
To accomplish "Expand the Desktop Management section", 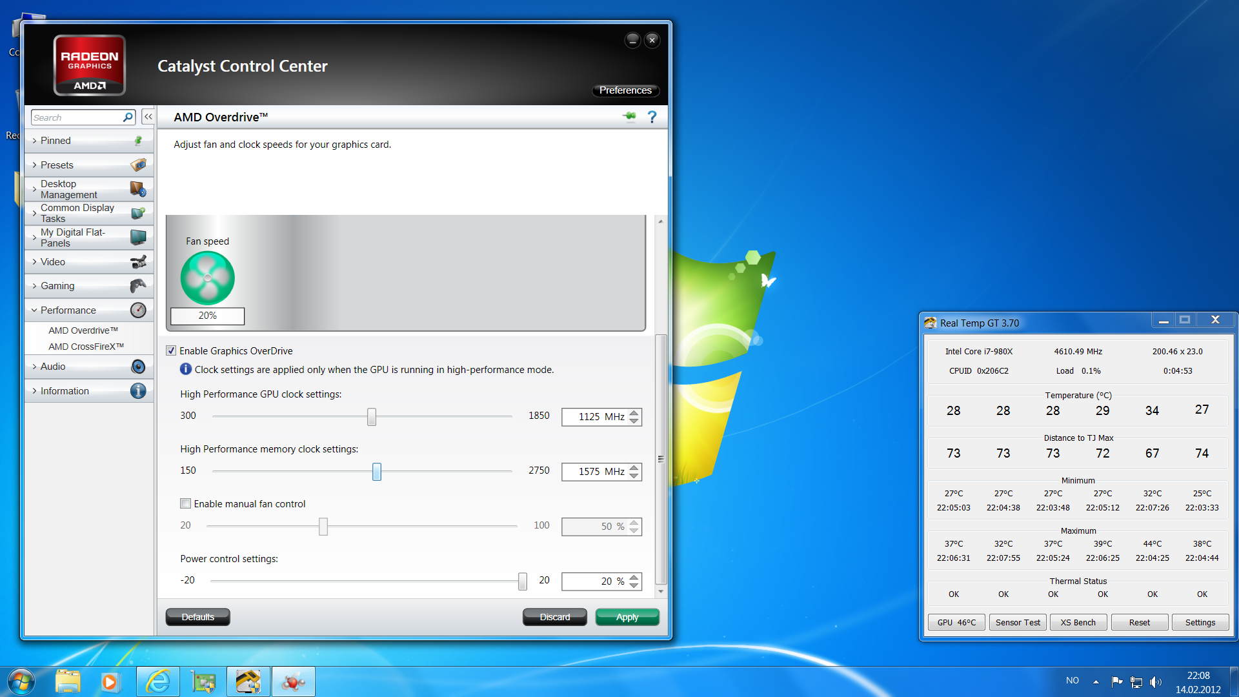I will pos(89,189).
